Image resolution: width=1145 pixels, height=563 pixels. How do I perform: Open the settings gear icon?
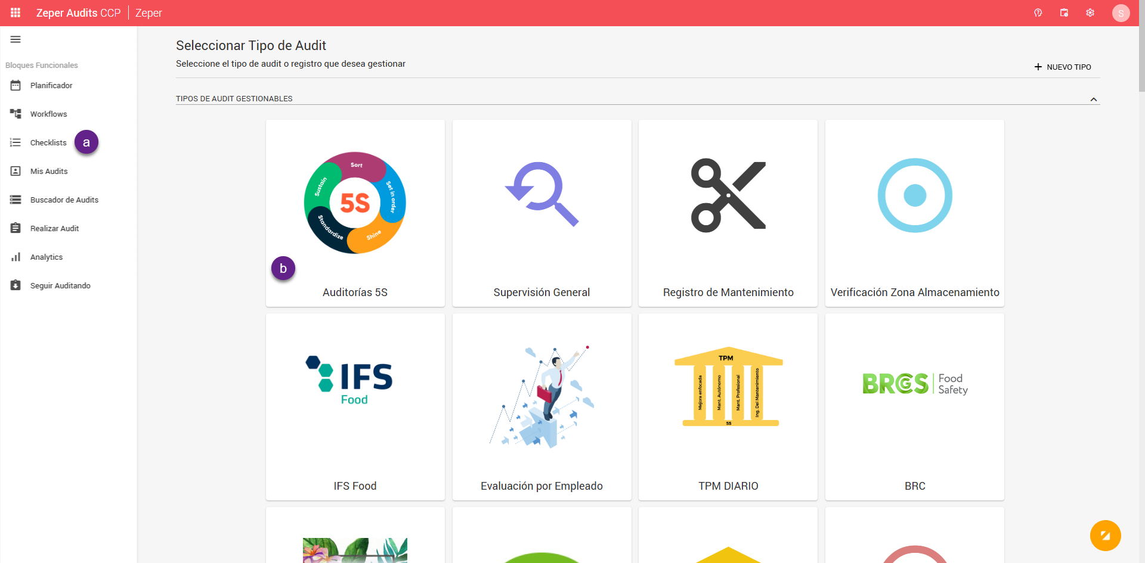[x=1090, y=13]
